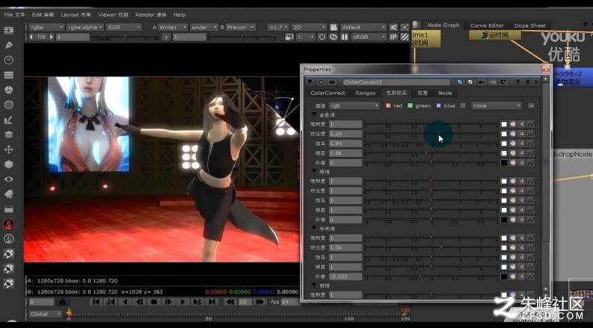The height and width of the screenshot is (328, 593).
Task: Toggle the green channel checkbox
Action: (410, 106)
